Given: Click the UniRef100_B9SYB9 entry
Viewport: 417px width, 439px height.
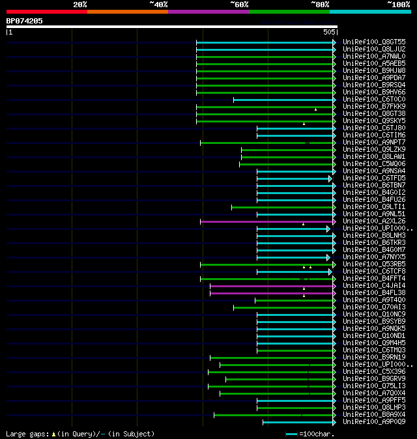Looking at the screenshot, I should (x=374, y=321).
